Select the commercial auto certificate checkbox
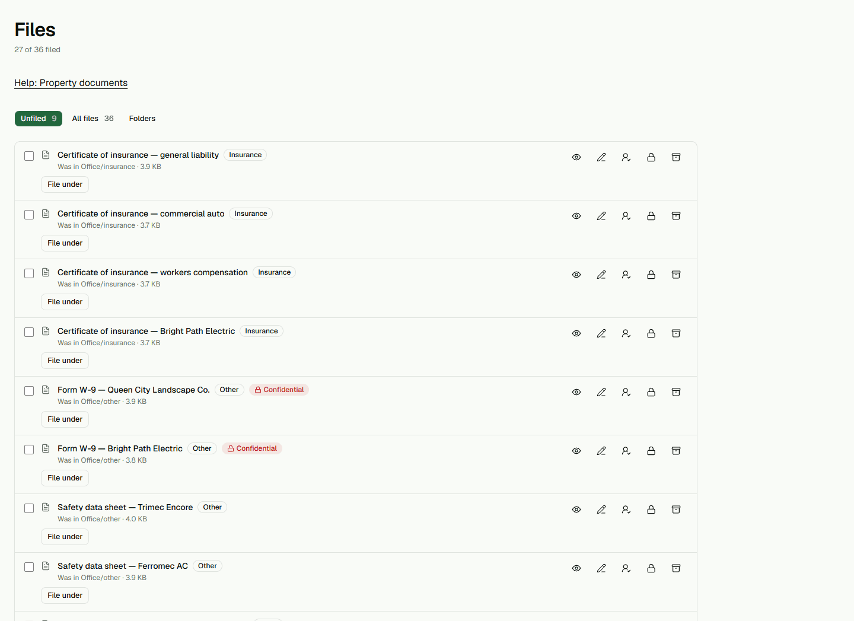854x621 pixels. pos(29,215)
